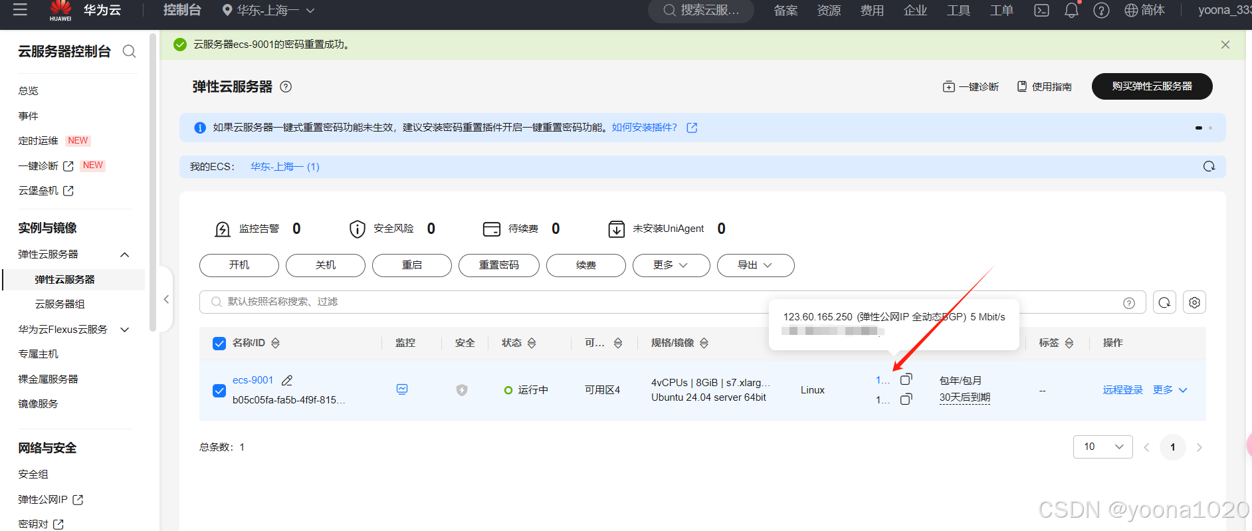Screen dimensions: 1252x531
Task: Sort by 标签 column
Action: click(x=1069, y=343)
